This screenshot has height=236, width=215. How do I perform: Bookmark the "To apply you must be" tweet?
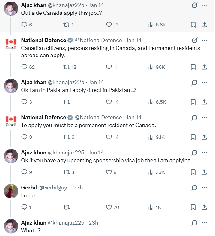[x=193, y=137]
